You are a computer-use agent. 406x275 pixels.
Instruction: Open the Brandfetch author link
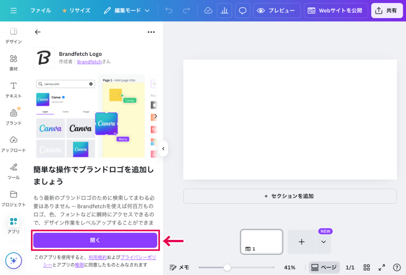(x=89, y=62)
